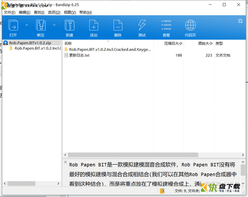Maximize the Bandizip window
This screenshot has width=248, height=197.
pos(224,5)
